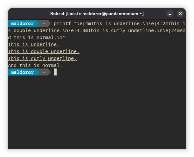
Task: Click the 'This is curly underline.' output line
Action: [42, 58]
